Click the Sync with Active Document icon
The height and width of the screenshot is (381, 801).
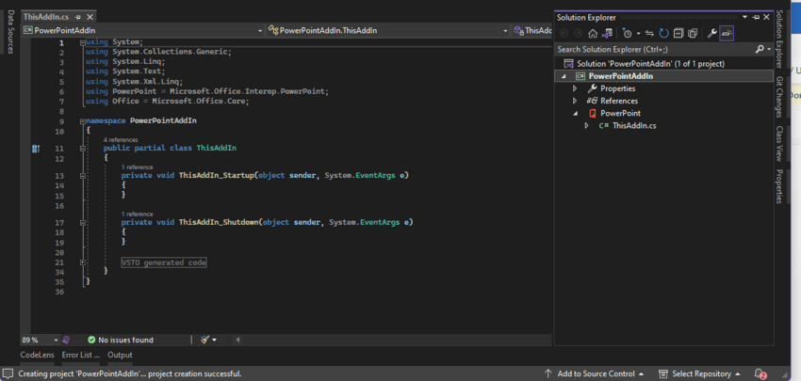649,33
